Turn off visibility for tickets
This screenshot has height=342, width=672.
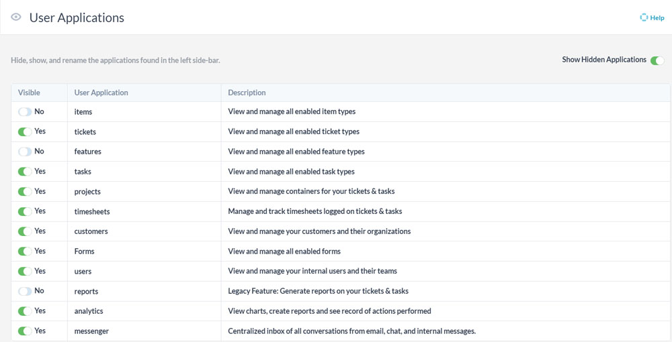[25, 132]
